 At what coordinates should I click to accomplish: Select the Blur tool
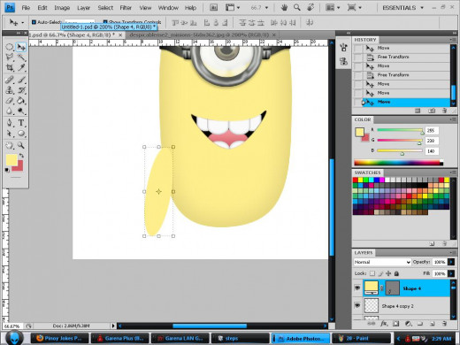(10, 111)
